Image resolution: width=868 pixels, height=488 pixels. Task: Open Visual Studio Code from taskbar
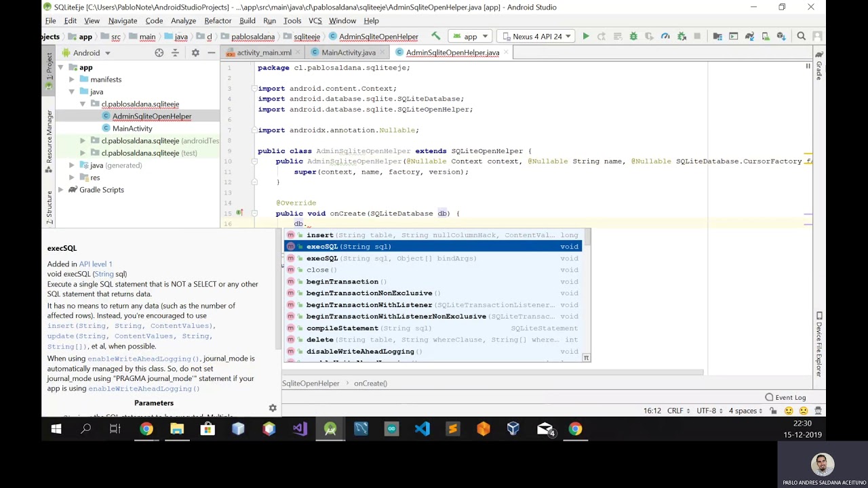pyautogui.click(x=422, y=428)
